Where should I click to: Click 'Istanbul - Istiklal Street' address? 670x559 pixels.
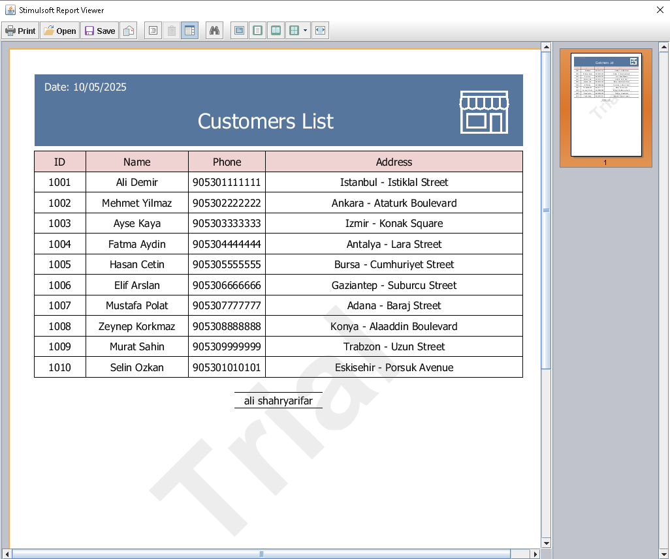(394, 182)
